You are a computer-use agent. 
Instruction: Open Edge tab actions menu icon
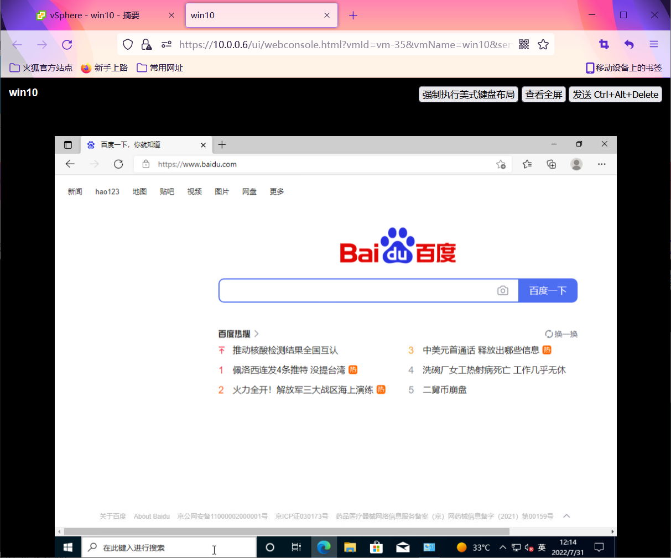point(68,145)
